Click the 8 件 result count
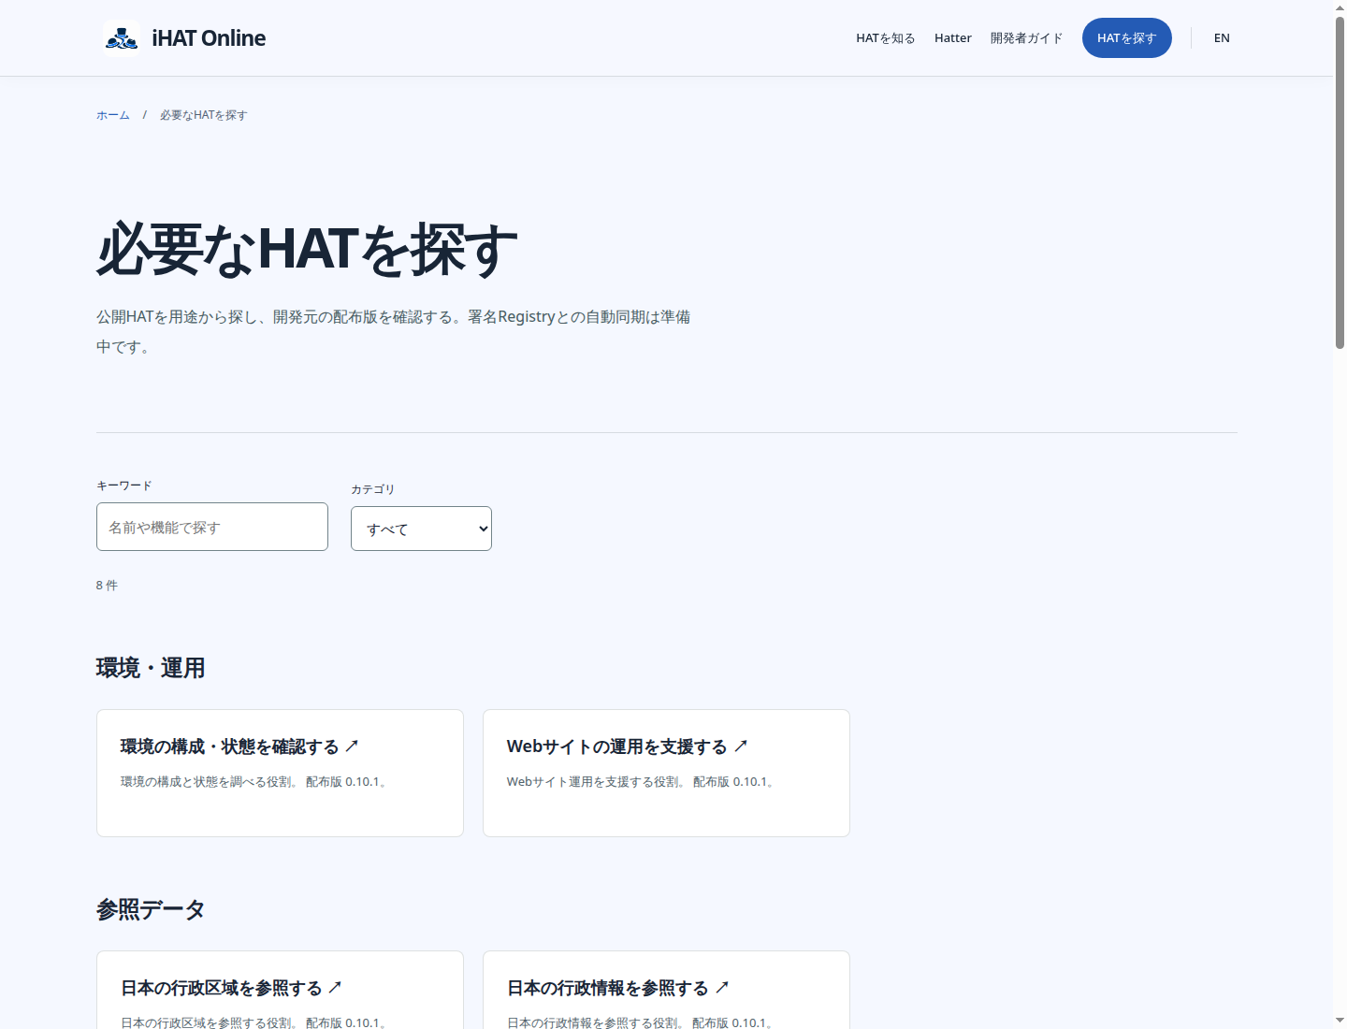The width and height of the screenshot is (1347, 1029). pos(107,586)
